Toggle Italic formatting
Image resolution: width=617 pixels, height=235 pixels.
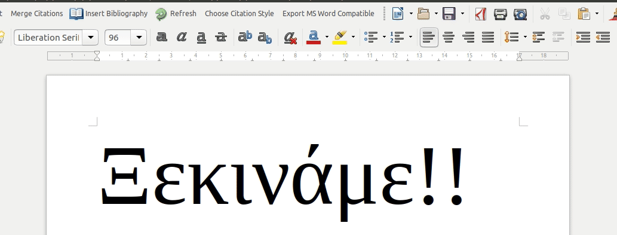pyautogui.click(x=182, y=38)
